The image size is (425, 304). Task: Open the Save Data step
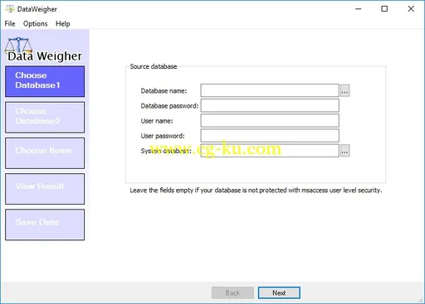pyautogui.click(x=45, y=224)
